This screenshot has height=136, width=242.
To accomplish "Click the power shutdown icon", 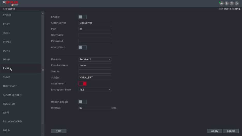I will 236,3.
